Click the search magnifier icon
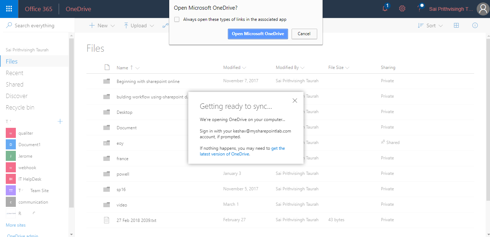 point(9,25)
